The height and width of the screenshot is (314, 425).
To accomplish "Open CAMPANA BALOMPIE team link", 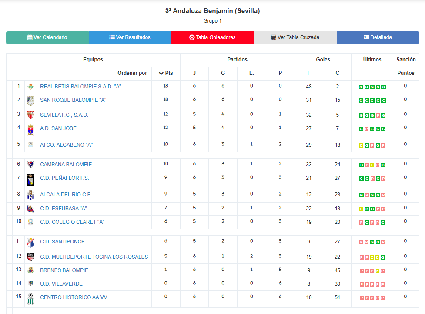I will (66, 165).
